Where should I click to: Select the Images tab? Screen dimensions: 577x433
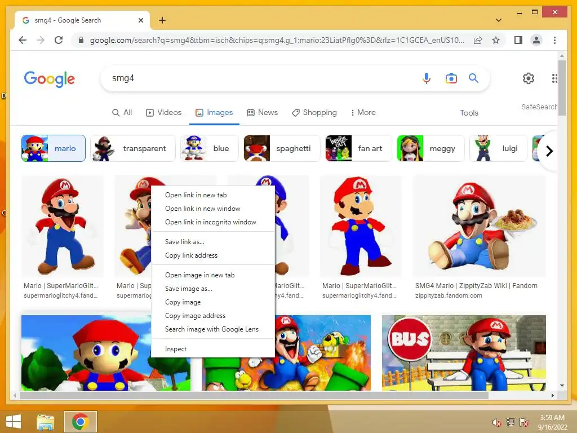tap(214, 113)
